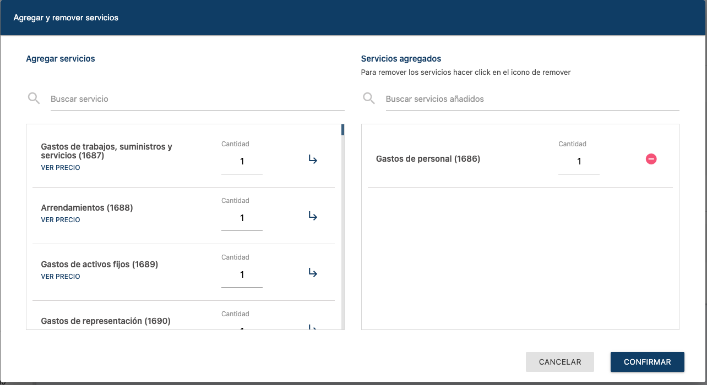This screenshot has height=385, width=707.
Task: Click add arrow for Arrendamientos (1688)
Action: [313, 216]
